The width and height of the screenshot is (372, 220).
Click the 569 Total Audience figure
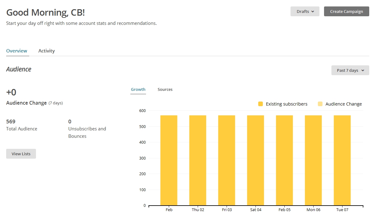(x=11, y=122)
